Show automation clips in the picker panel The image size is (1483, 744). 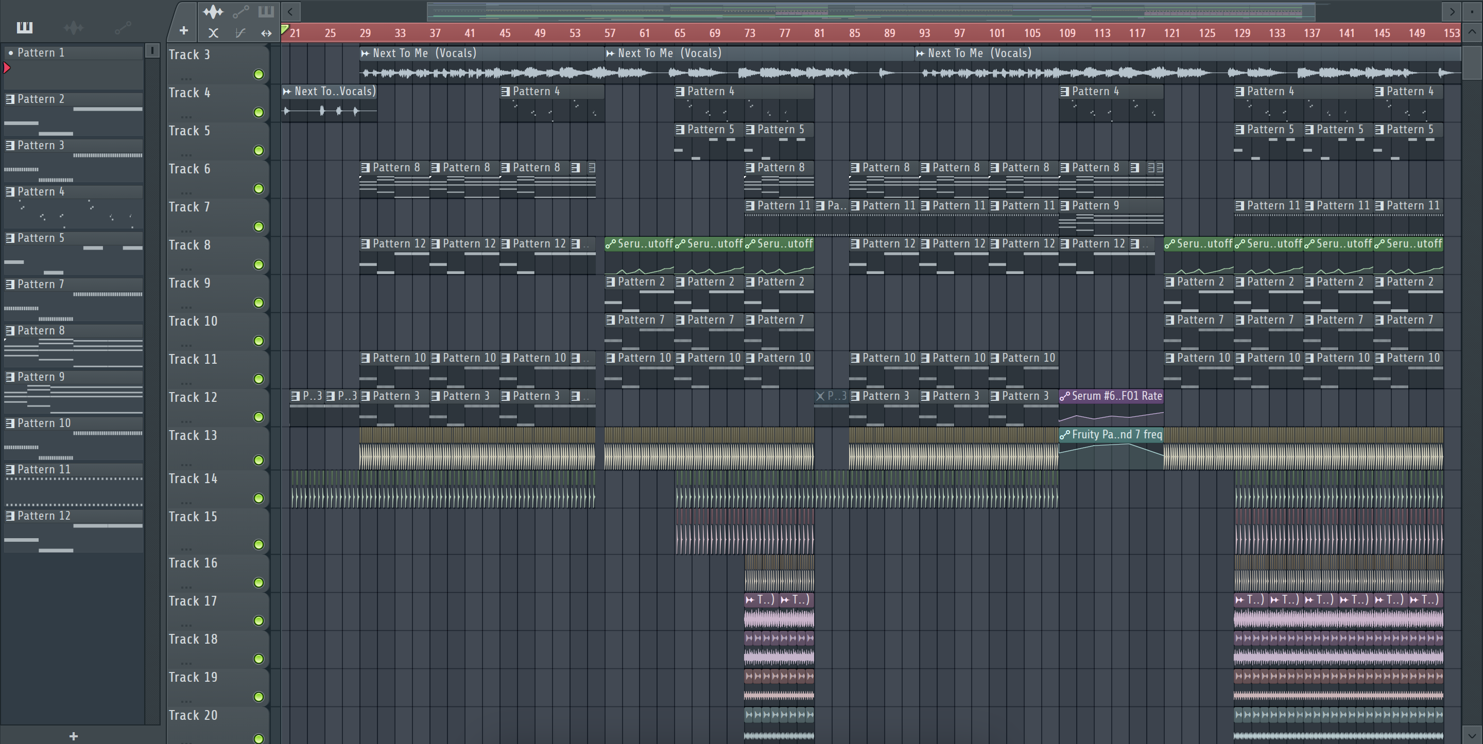123,27
